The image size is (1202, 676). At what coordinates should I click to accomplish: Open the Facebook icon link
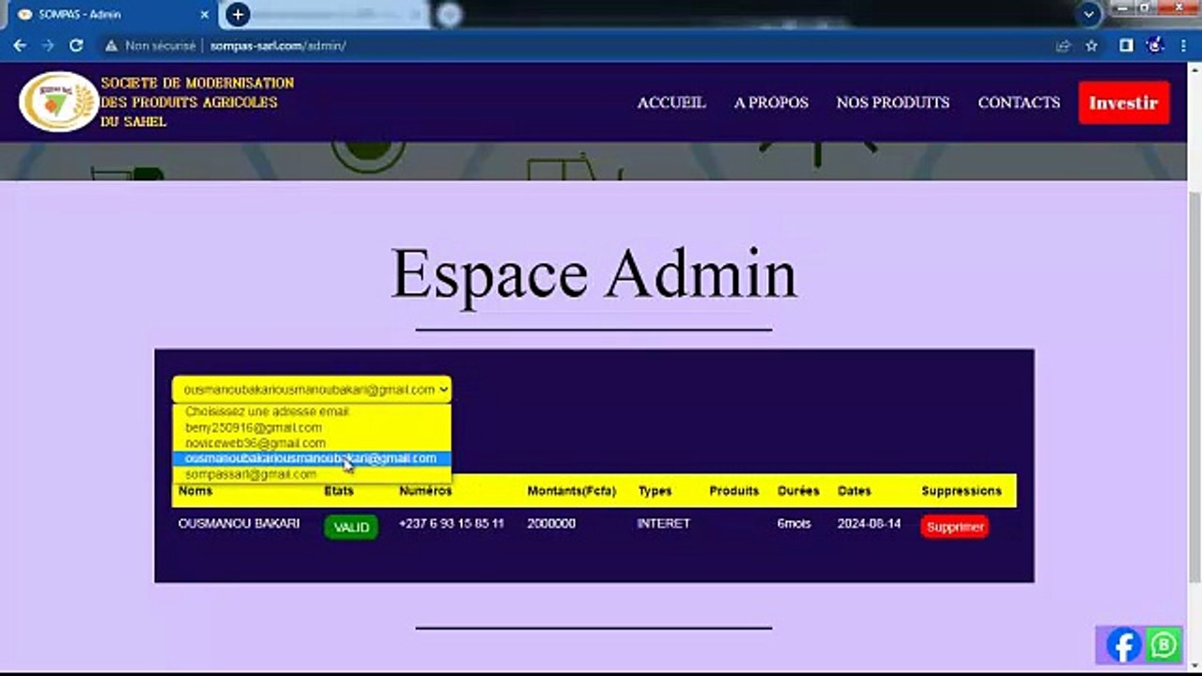click(1123, 645)
